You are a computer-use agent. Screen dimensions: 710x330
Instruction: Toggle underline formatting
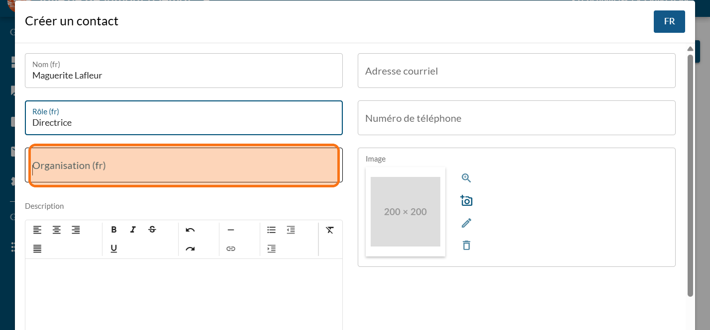click(114, 248)
